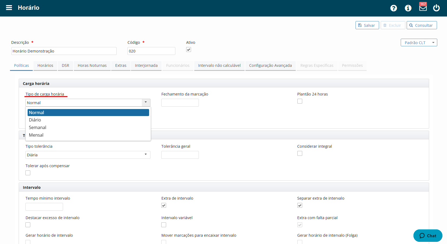Click the Descrição input field
Image resolution: width=447 pixels, height=244 pixels.
[64, 51]
